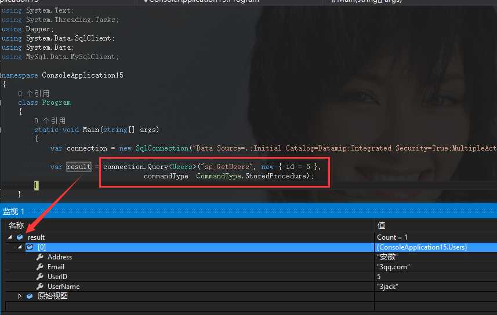497x315 pixels.
Task: Click the Address property wrench icon
Action: point(40,257)
